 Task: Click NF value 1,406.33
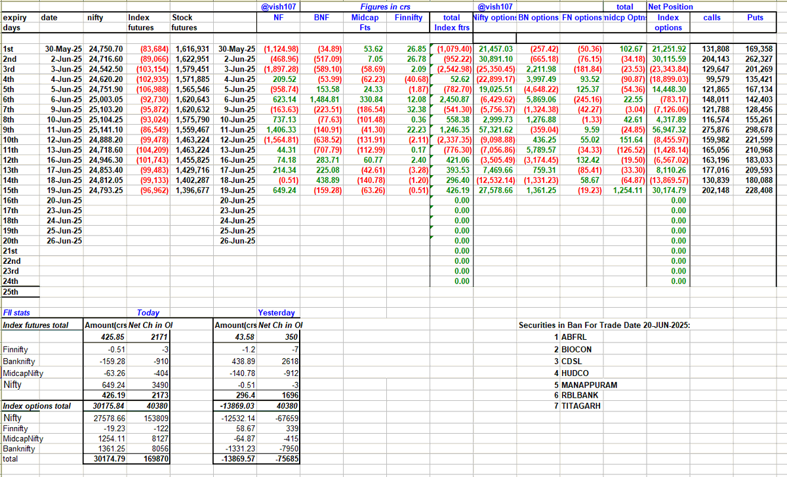[x=283, y=130]
